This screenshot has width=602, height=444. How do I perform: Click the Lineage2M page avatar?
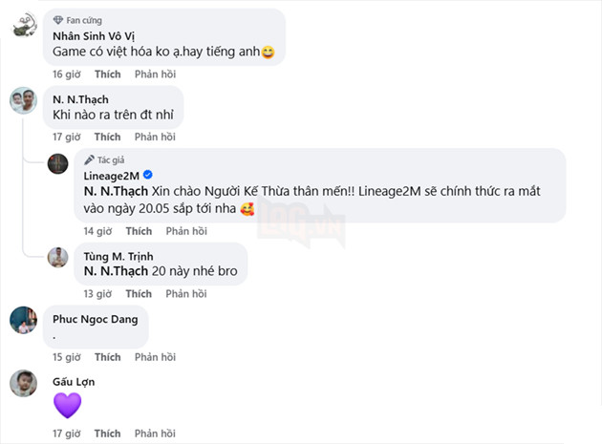[x=60, y=163]
